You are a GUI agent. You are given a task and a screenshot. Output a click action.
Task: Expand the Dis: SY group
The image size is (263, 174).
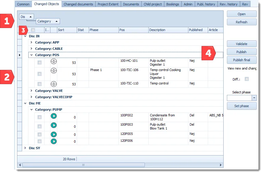point(25,148)
